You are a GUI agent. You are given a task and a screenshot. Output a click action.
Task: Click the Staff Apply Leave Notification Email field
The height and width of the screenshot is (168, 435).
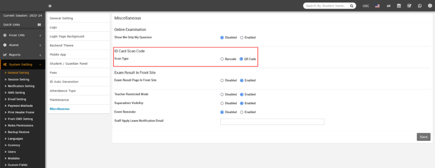point(272,122)
